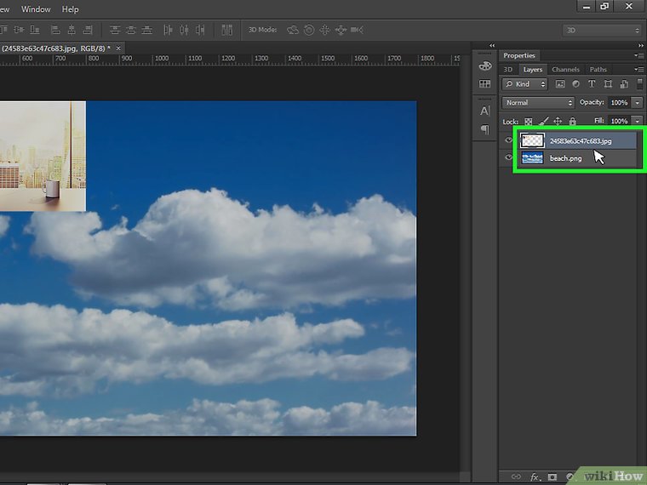
Task: Open the Kind filter dropdown
Action: (524, 84)
